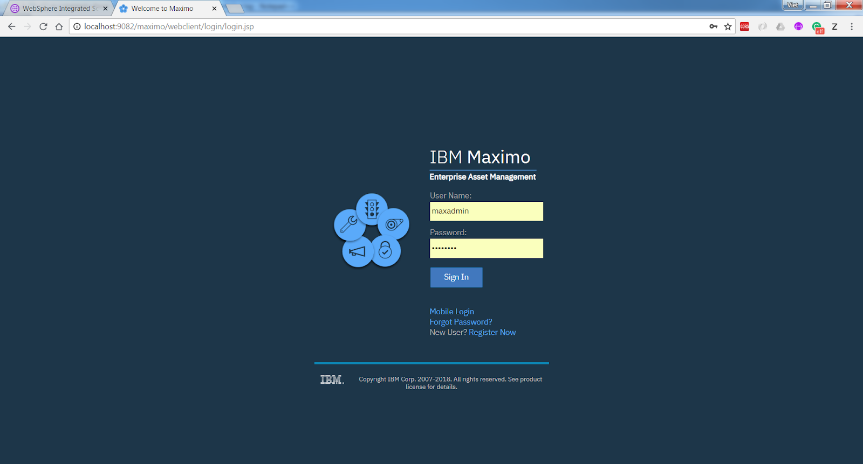Viewport: 863px width, 464px height.
Task: Click the purple globe extension icon
Action: [798, 26]
